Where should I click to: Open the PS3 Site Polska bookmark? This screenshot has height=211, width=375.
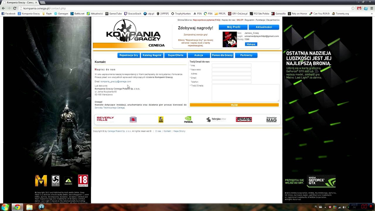point(259,14)
